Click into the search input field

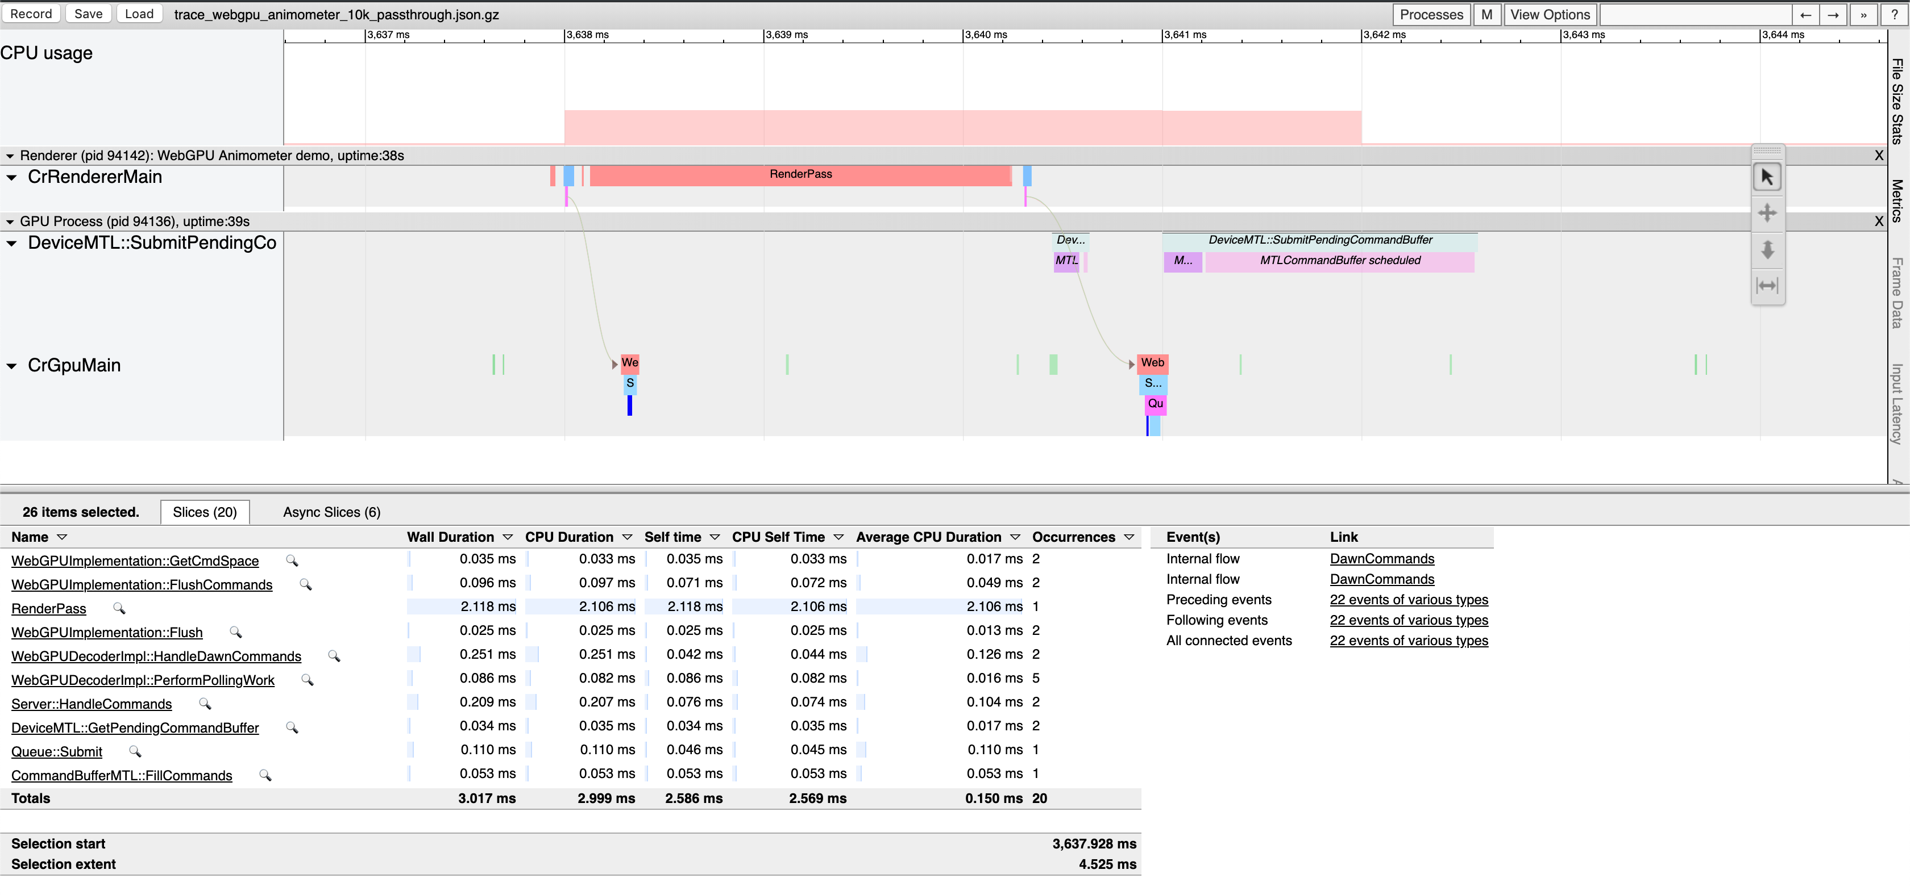(1696, 14)
